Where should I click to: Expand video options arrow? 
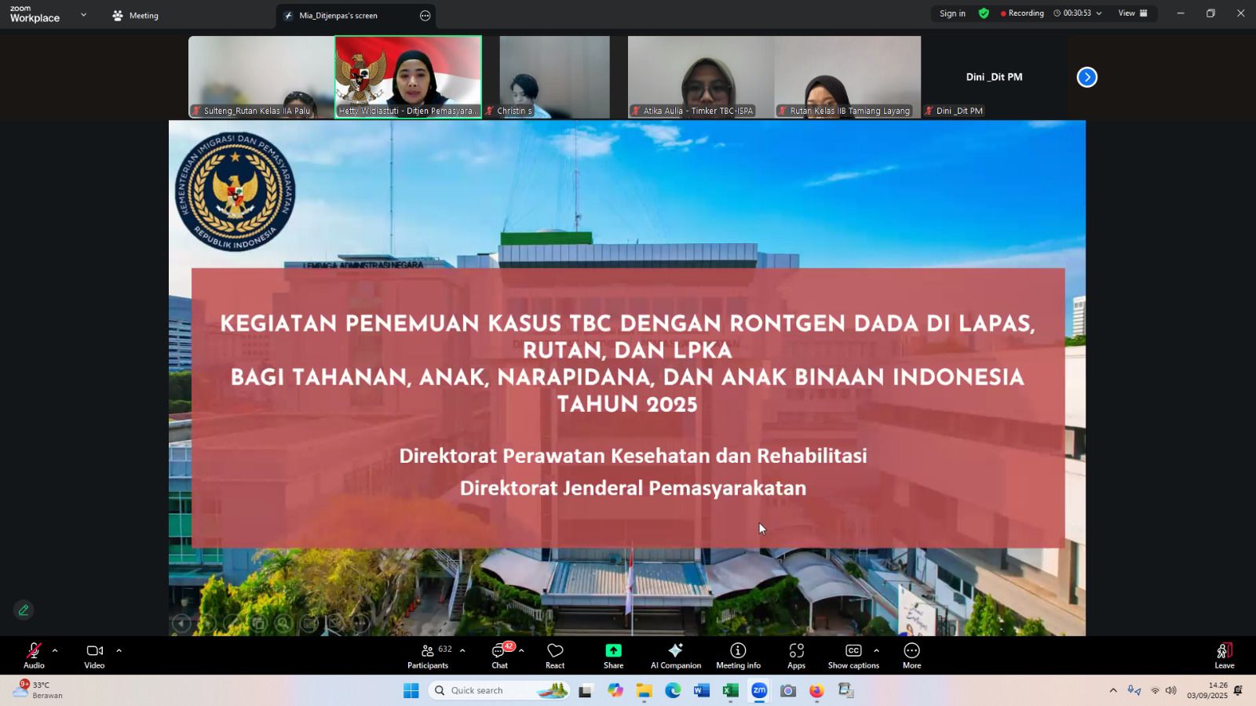coord(119,650)
